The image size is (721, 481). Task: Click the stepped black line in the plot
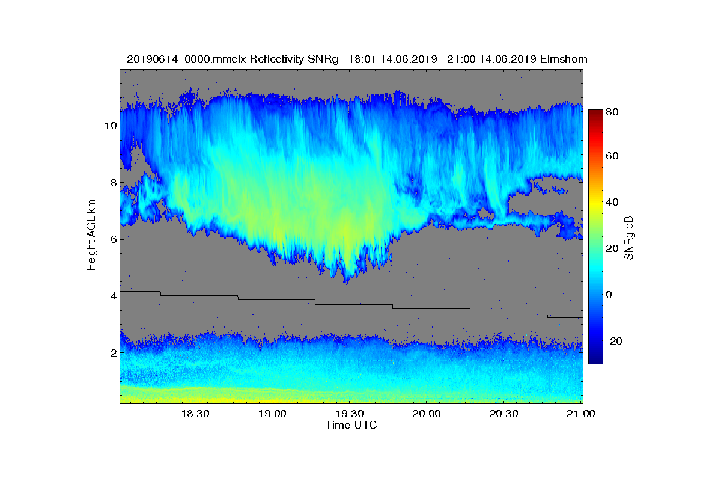pos(351,304)
